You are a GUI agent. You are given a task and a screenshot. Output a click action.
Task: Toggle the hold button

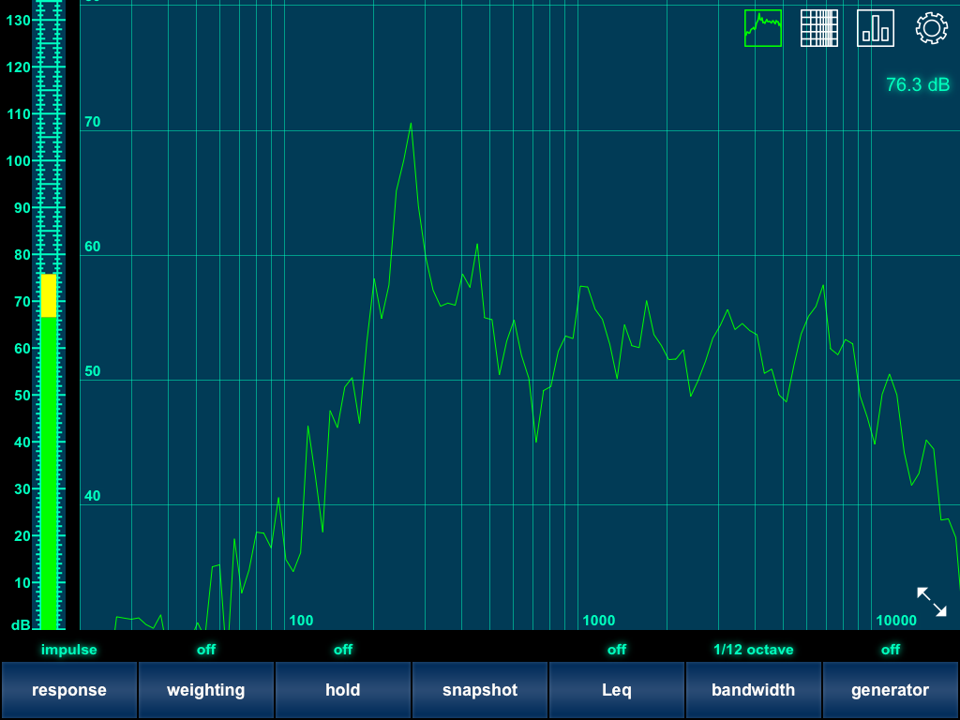pos(342,690)
